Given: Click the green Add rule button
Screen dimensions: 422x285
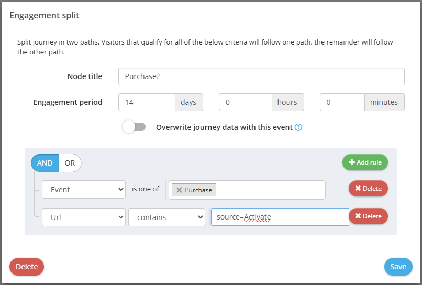Looking at the screenshot, I should tap(365, 162).
